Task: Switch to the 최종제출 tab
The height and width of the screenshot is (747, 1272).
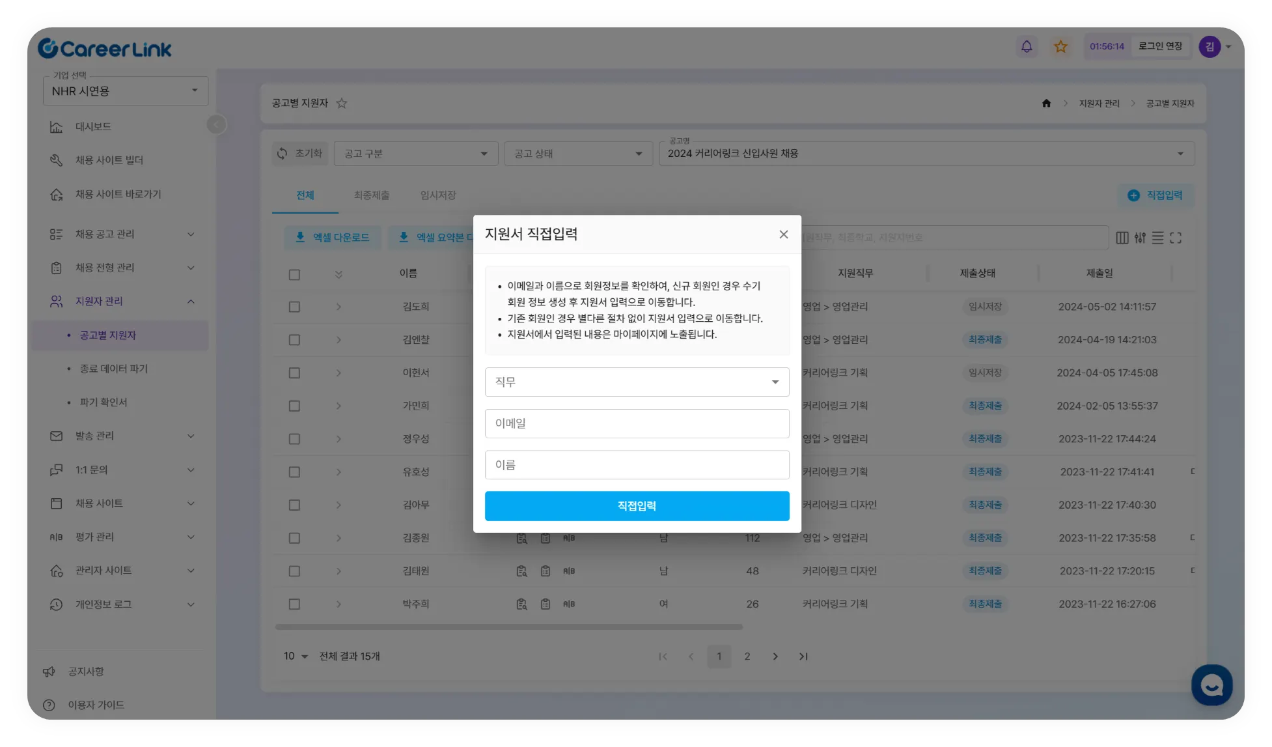Action: [371, 195]
